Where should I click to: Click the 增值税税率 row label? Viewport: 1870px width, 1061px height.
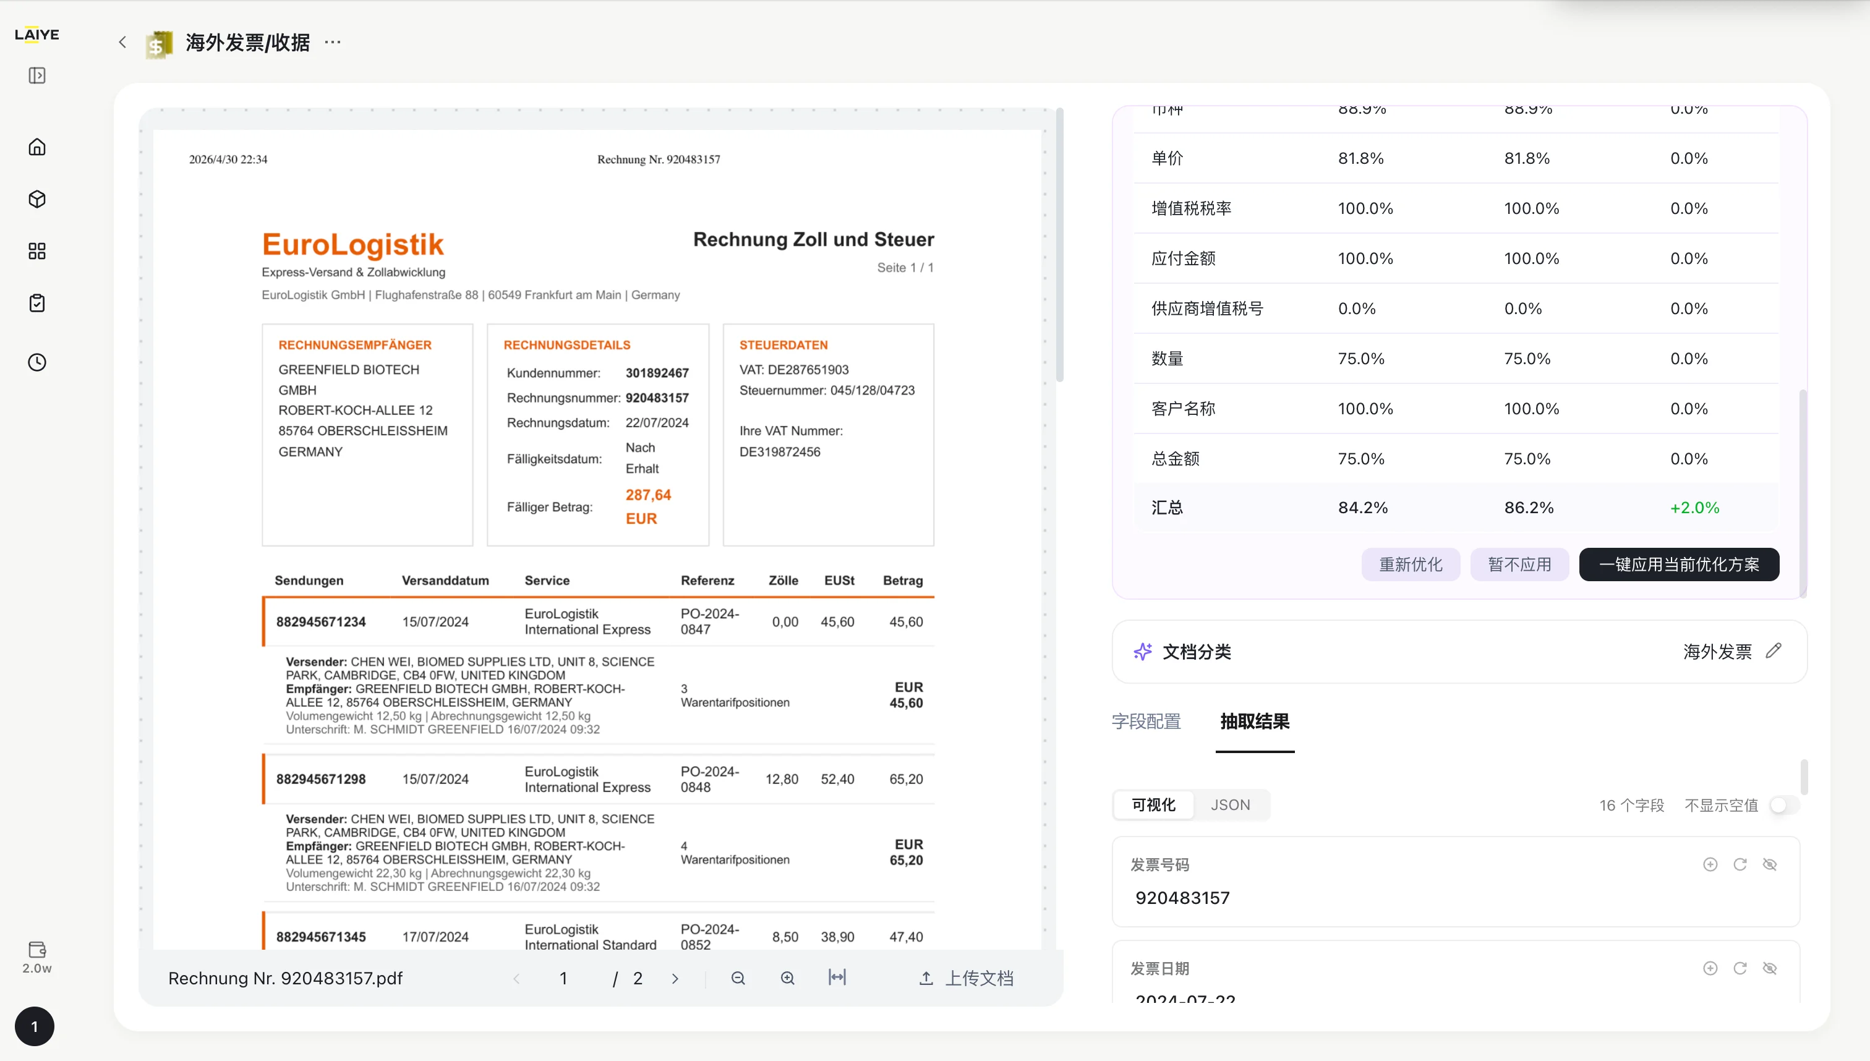(x=1192, y=208)
